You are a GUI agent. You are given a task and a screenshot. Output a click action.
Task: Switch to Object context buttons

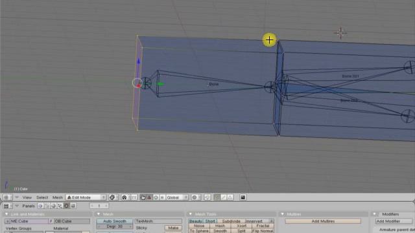[x=60, y=206]
